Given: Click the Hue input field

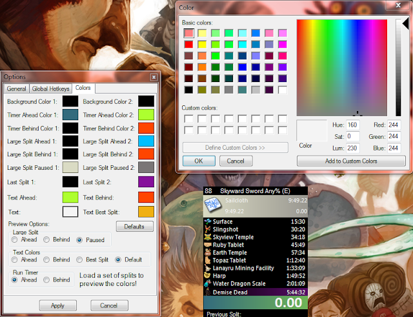Looking at the screenshot, I should (x=353, y=125).
